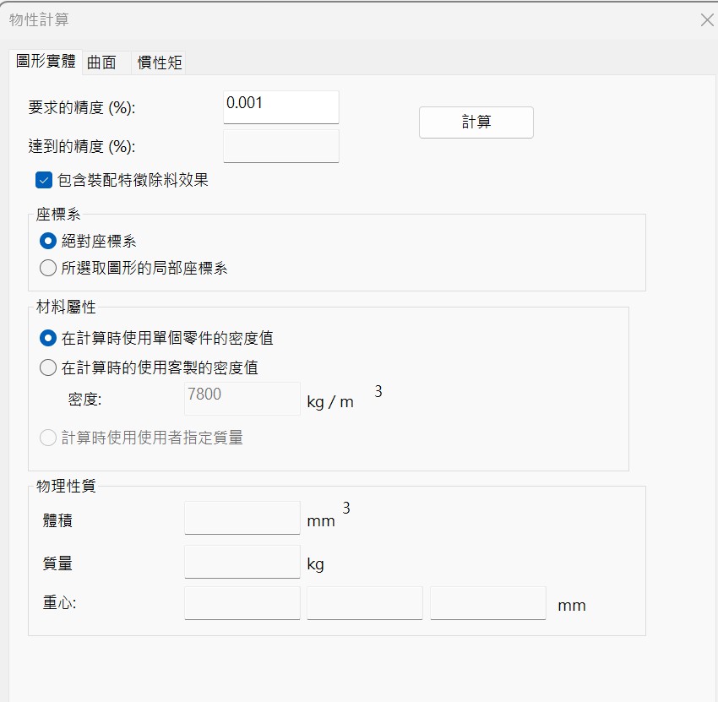The width and height of the screenshot is (718, 702).
Task: Click the 體積 output field
Action: coord(242,518)
